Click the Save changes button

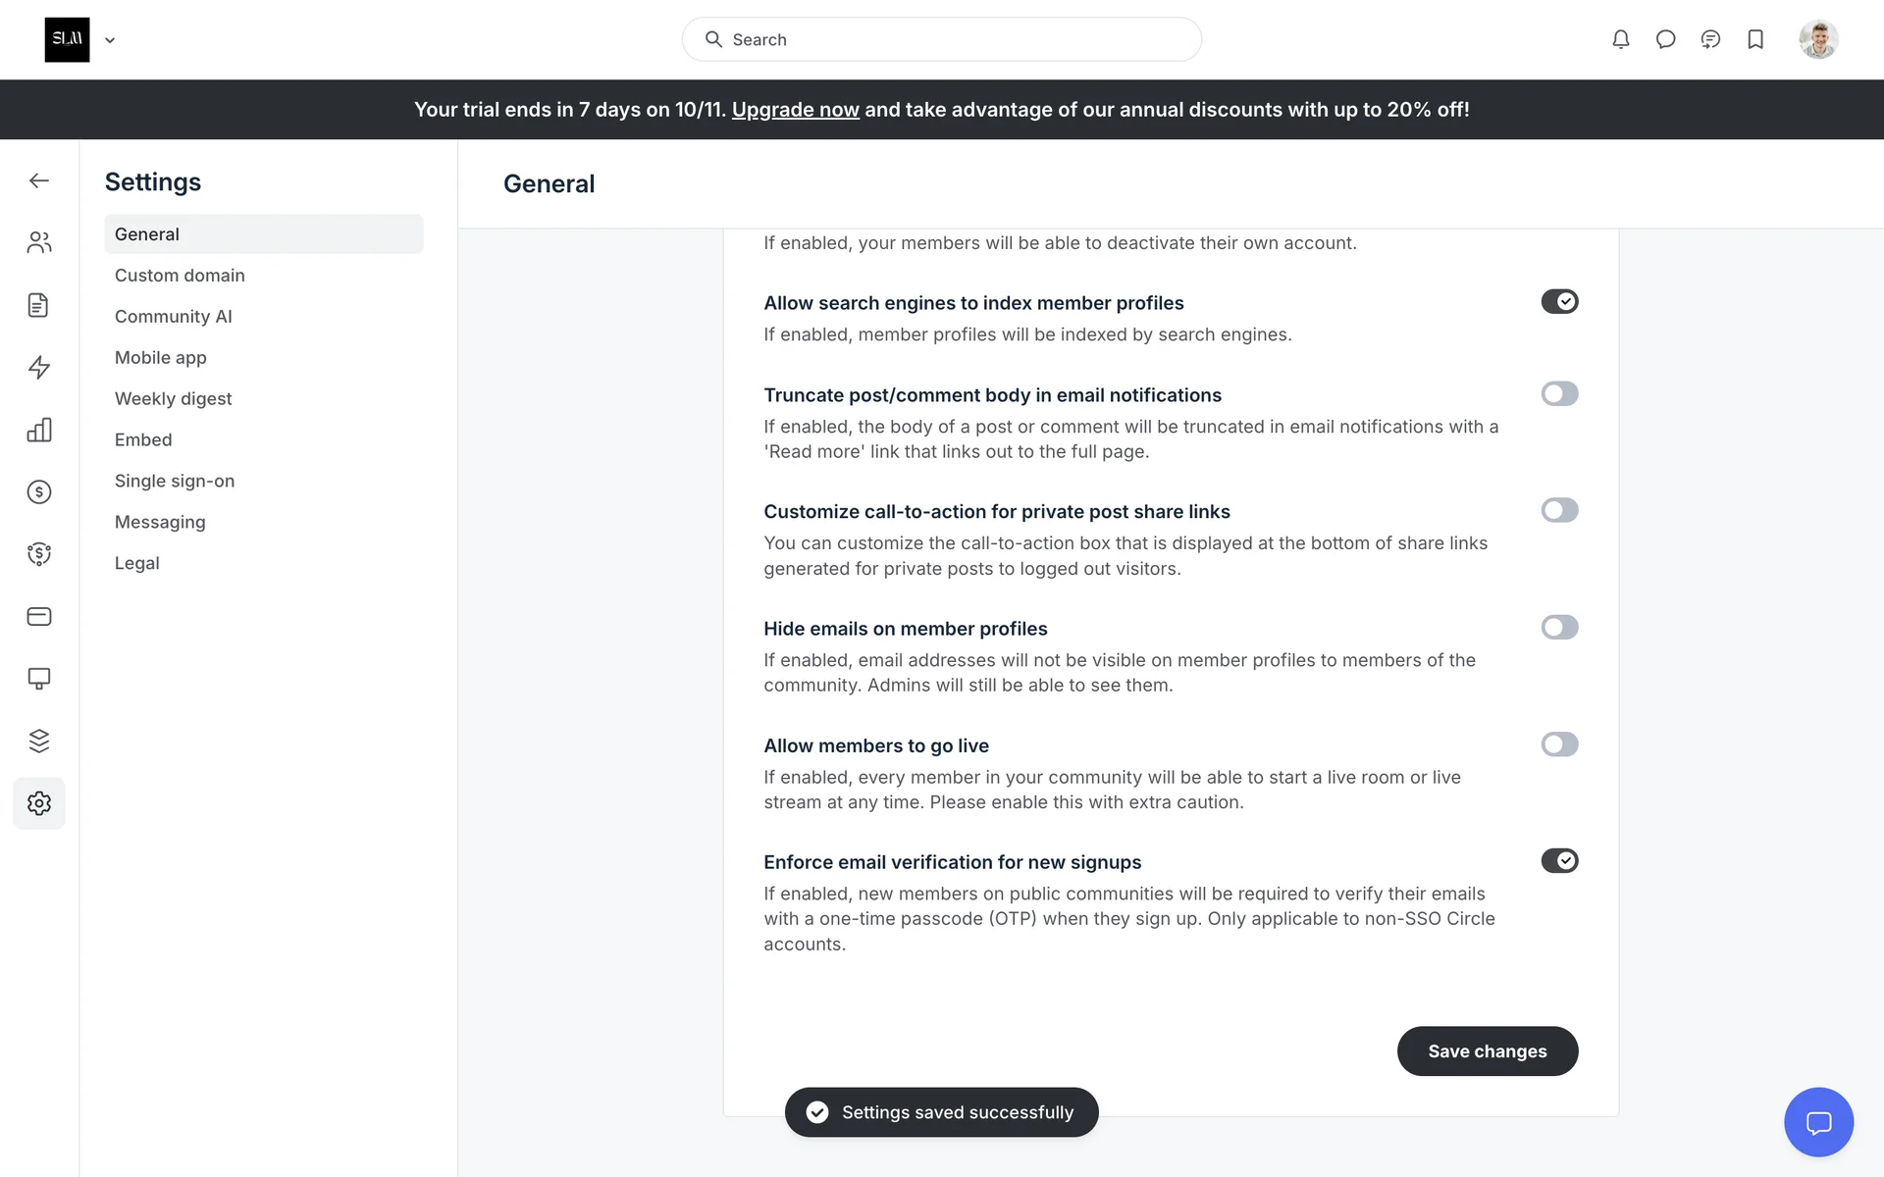point(1487,1051)
